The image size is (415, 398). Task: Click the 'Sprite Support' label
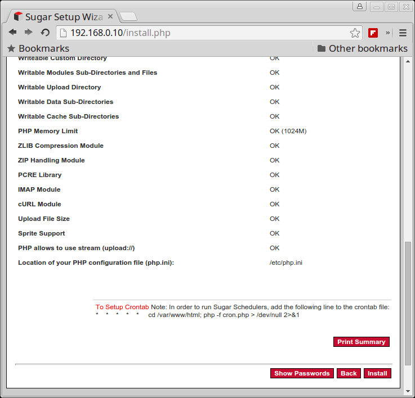point(41,233)
